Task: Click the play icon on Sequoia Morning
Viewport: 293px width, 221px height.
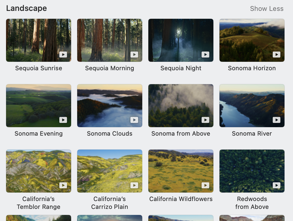Action: coord(134,54)
